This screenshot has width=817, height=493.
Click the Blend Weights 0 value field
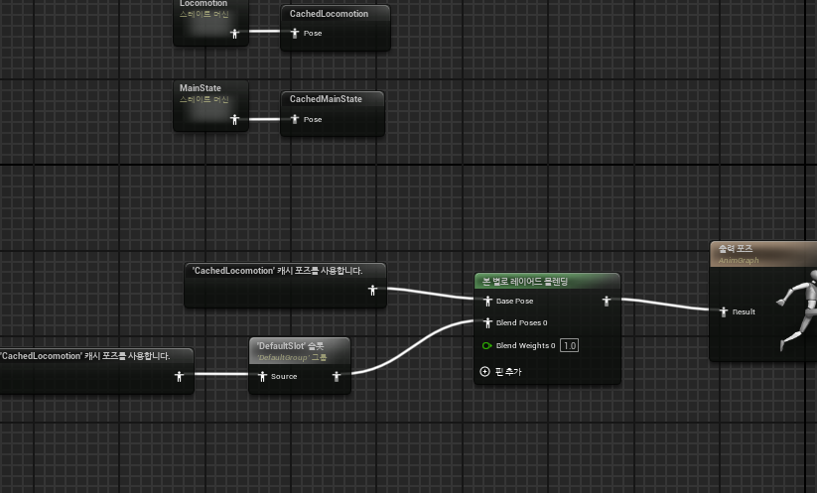click(x=569, y=345)
